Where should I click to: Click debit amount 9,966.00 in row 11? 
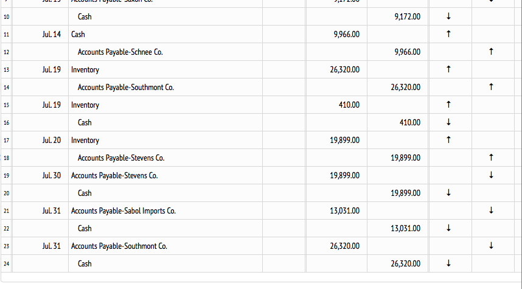click(347, 34)
